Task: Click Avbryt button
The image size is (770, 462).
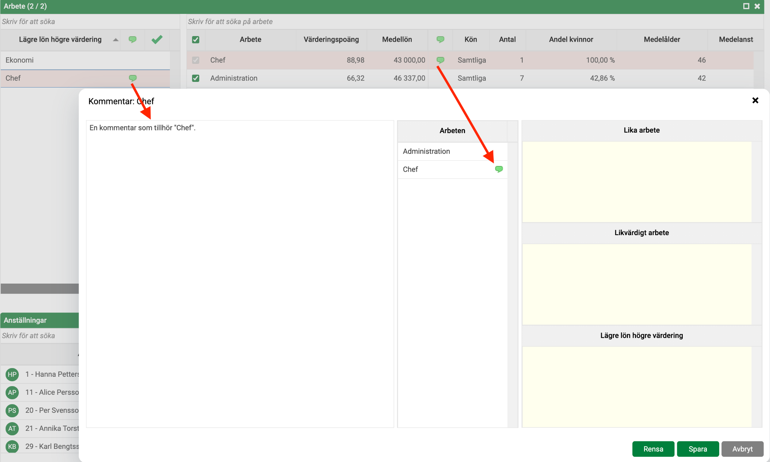Action: [x=743, y=449]
